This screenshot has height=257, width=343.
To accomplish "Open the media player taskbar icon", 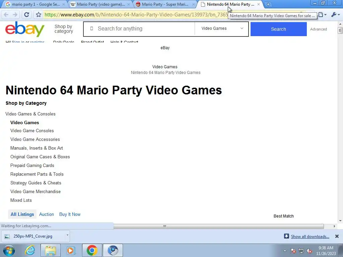I will click(71, 250).
